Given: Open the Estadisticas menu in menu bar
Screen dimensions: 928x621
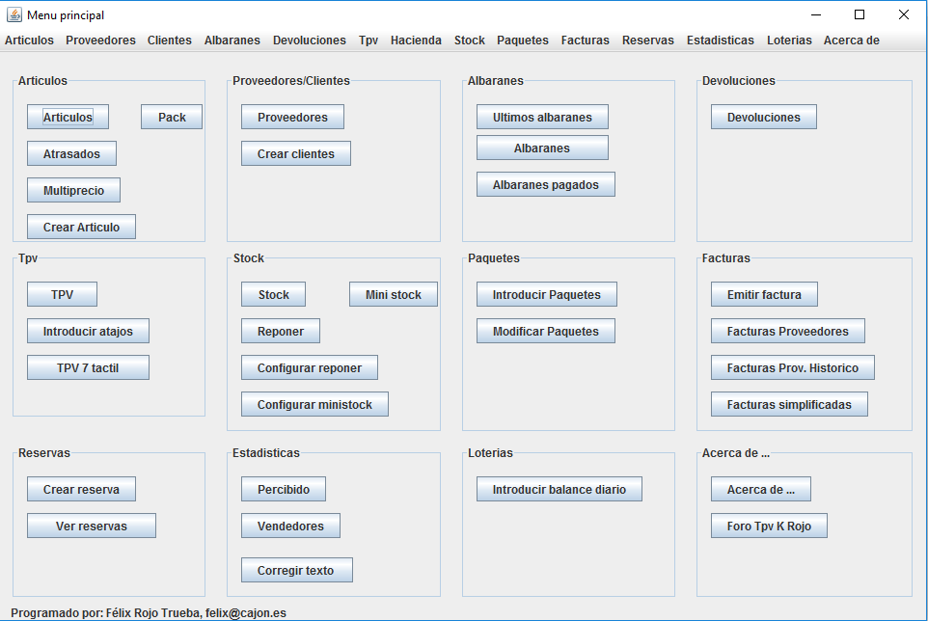Looking at the screenshot, I should coord(720,40).
